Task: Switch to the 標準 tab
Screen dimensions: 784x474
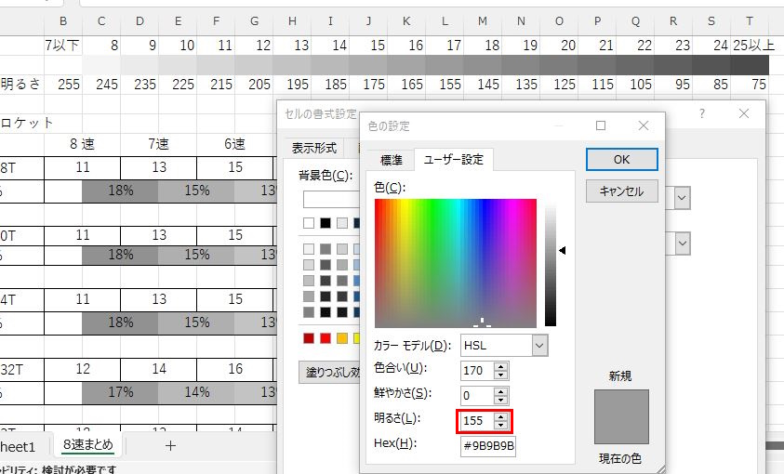Action: point(389,159)
